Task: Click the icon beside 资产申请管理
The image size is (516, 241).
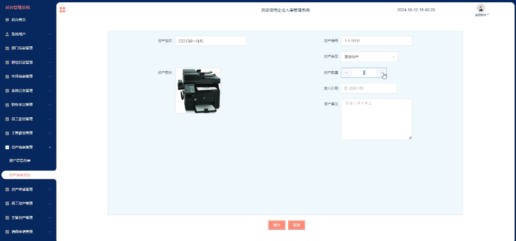Action: [7, 190]
